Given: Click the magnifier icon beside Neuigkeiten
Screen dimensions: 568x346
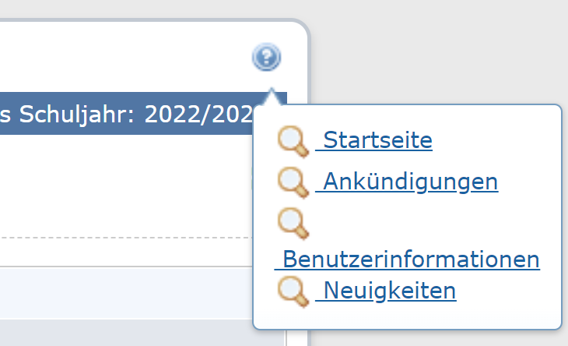Looking at the screenshot, I should (293, 291).
